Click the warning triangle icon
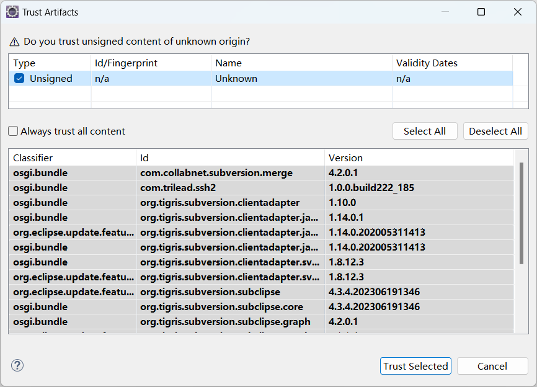The image size is (537, 387). 14,42
